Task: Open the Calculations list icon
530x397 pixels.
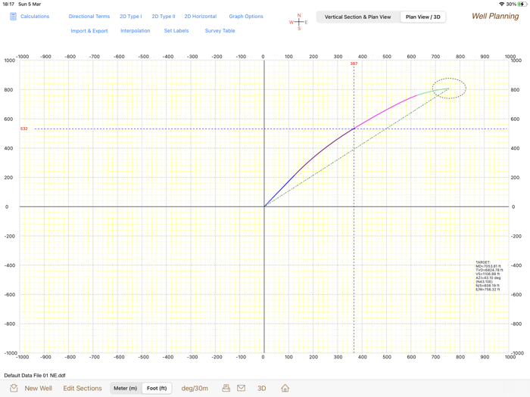Action: (x=13, y=16)
